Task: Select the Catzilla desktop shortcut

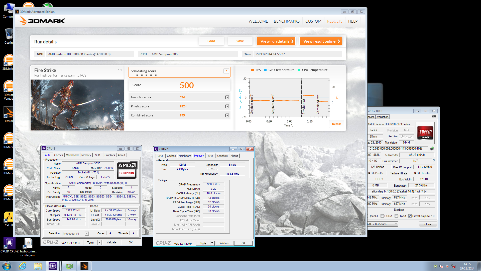Action: [x=9, y=220]
